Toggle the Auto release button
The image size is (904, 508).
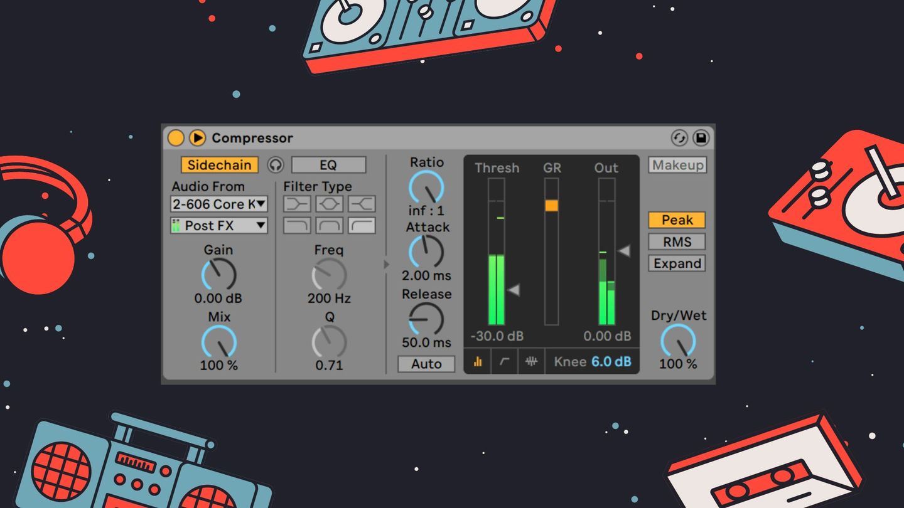(426, 364)
